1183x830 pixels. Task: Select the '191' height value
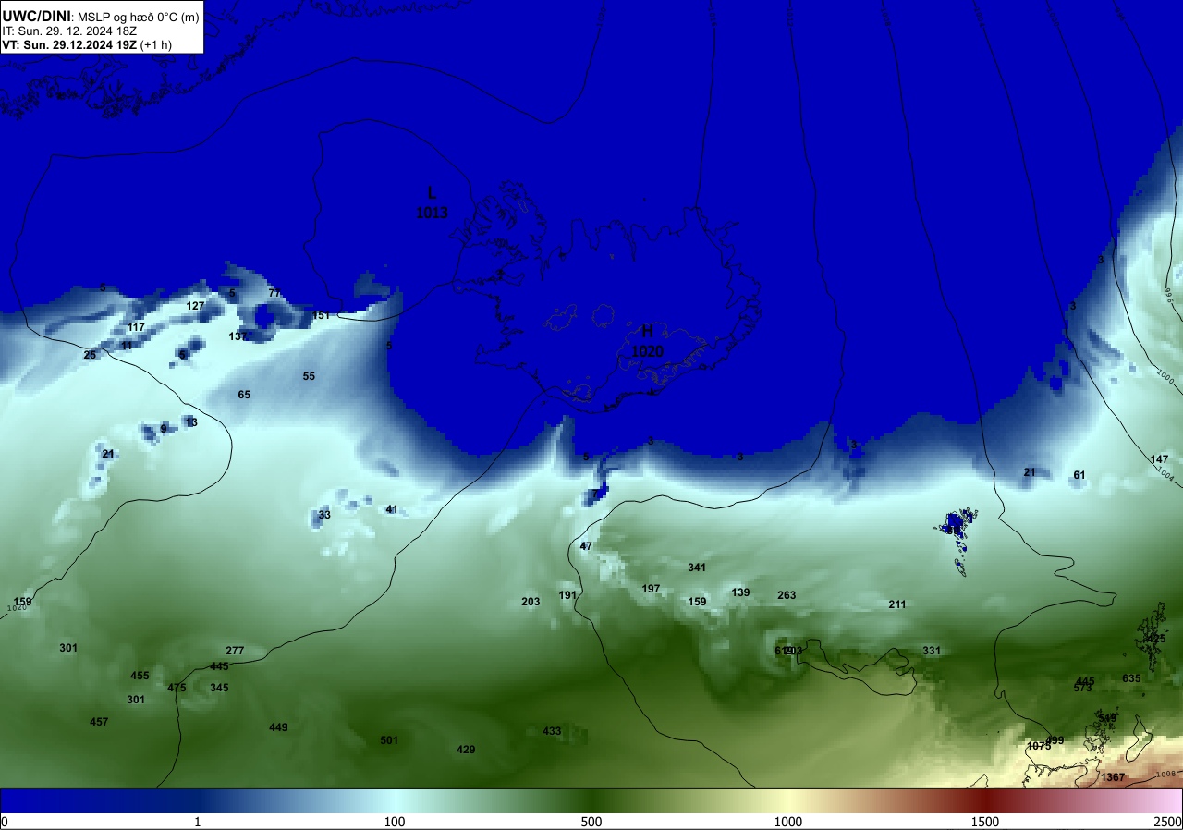click(567, 595)
